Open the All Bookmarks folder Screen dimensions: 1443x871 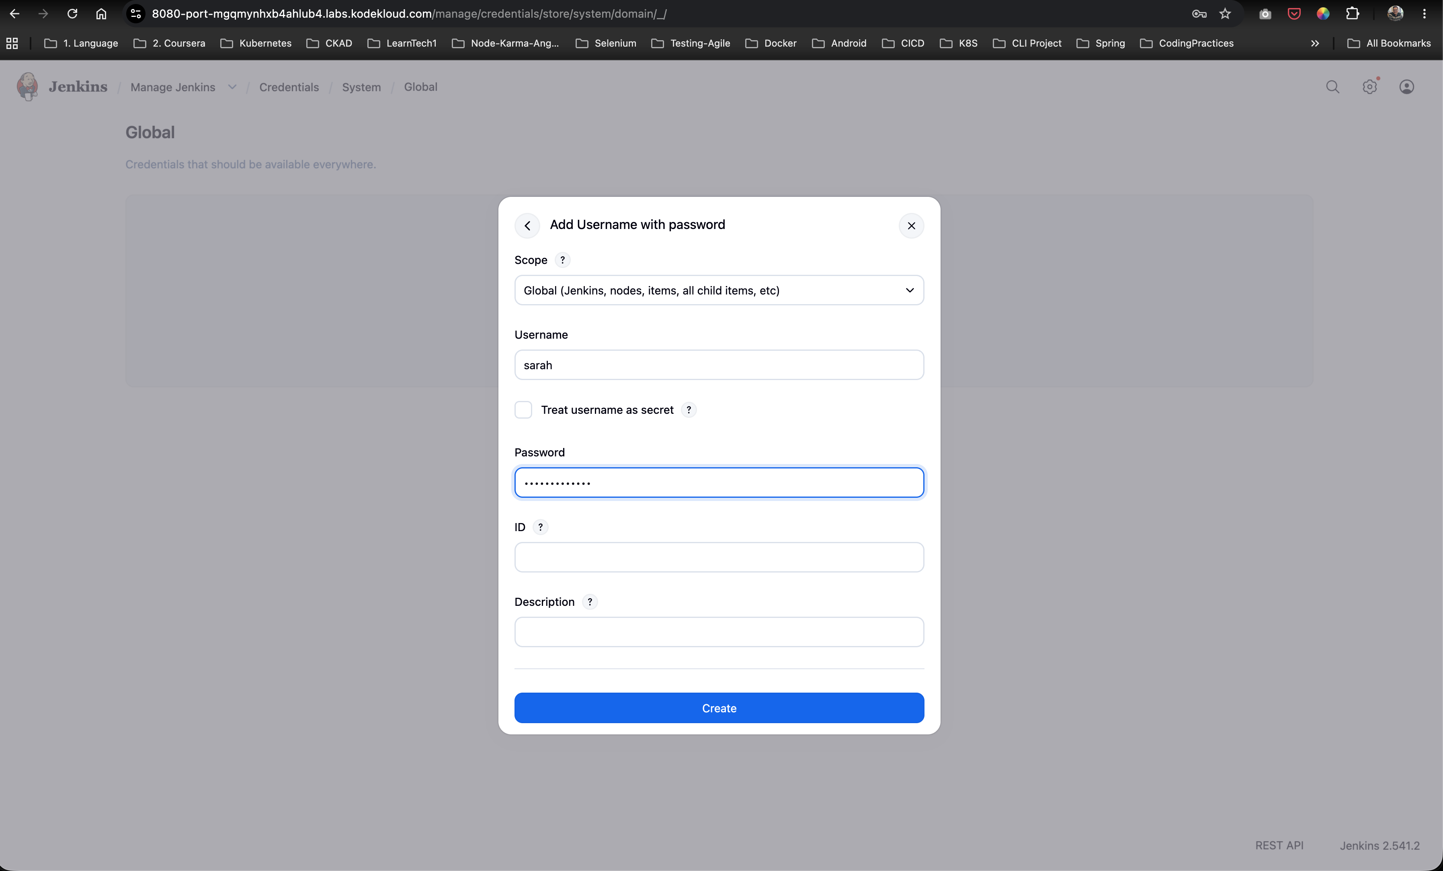click(1389, 43)
